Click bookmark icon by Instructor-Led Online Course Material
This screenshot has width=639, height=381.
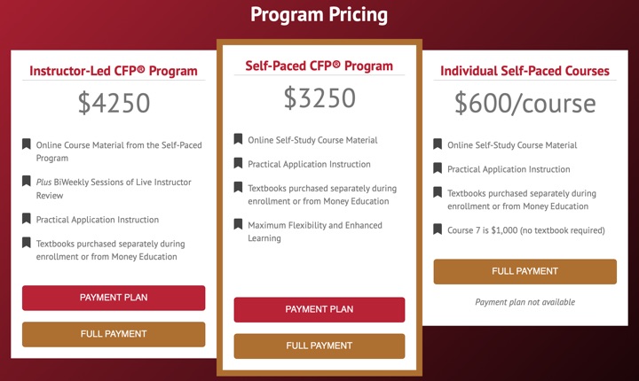(27, 144)
